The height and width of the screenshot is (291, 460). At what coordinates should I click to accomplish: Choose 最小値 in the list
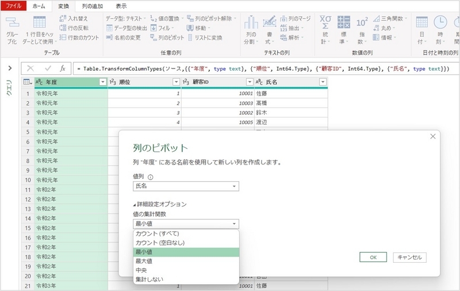[x=186, y=252]
